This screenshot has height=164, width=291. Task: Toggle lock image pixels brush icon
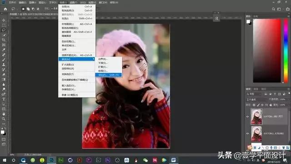258,105
